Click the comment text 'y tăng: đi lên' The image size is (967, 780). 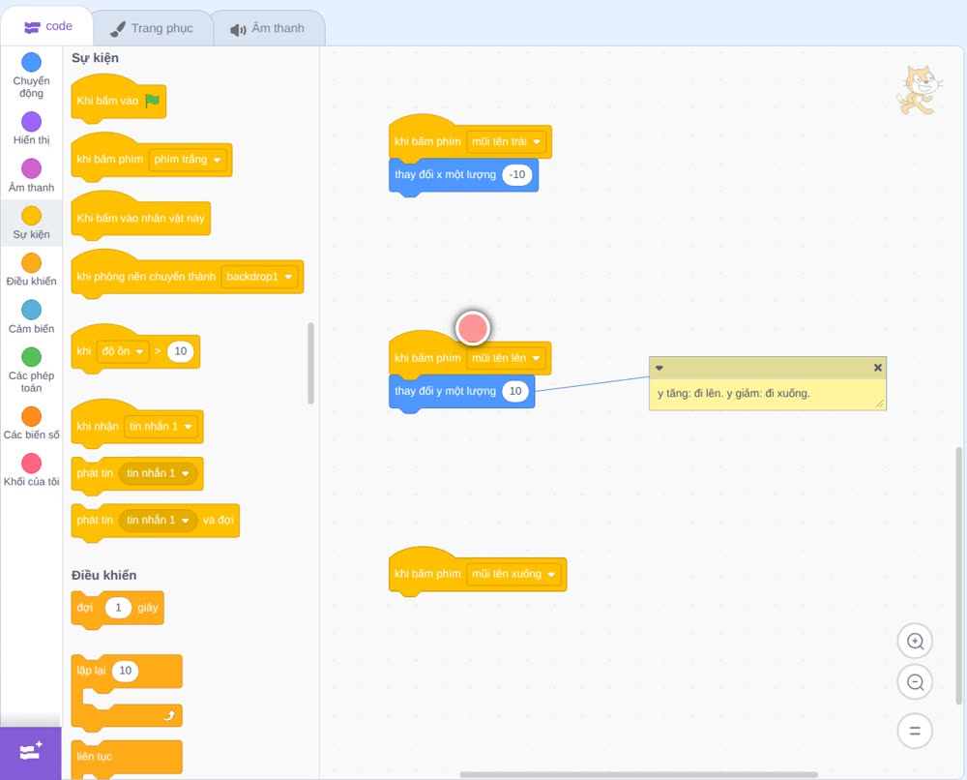[x=689, y=394]
